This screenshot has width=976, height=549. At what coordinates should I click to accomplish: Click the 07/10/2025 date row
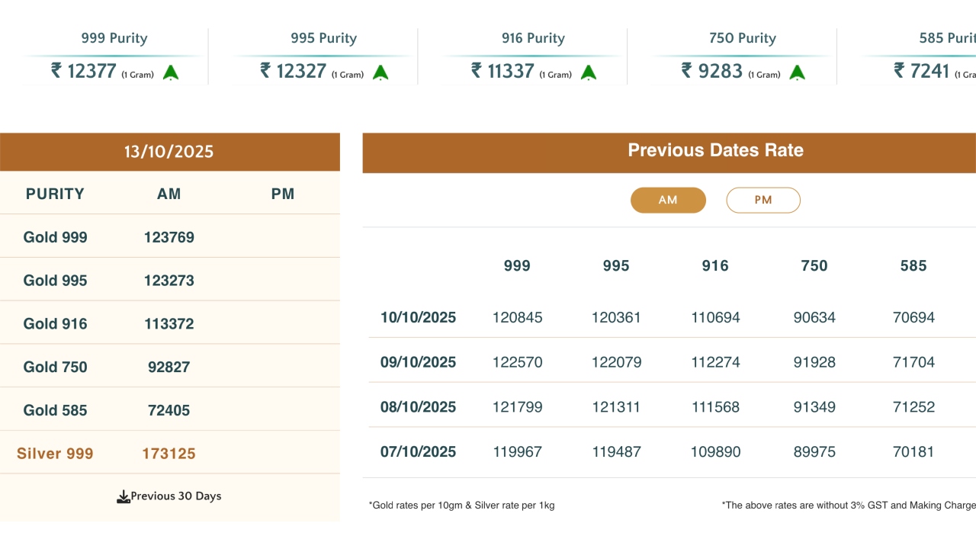point(418,452)
